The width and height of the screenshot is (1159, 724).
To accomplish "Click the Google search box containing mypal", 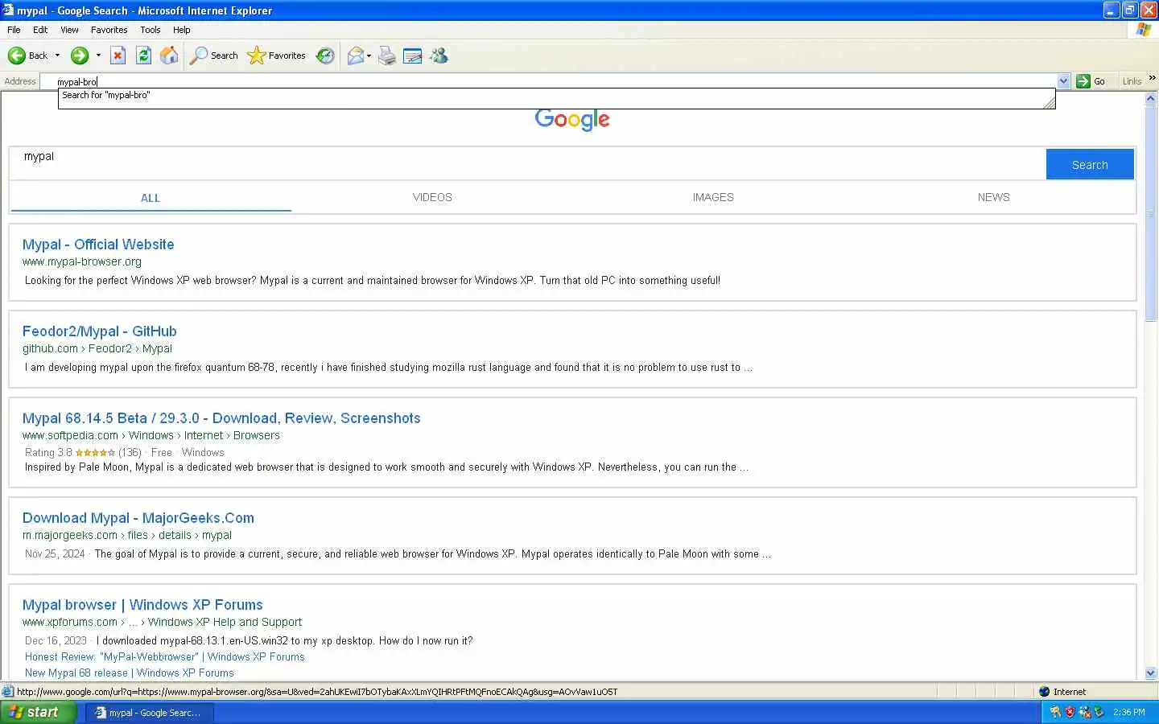I will point(527,163).
